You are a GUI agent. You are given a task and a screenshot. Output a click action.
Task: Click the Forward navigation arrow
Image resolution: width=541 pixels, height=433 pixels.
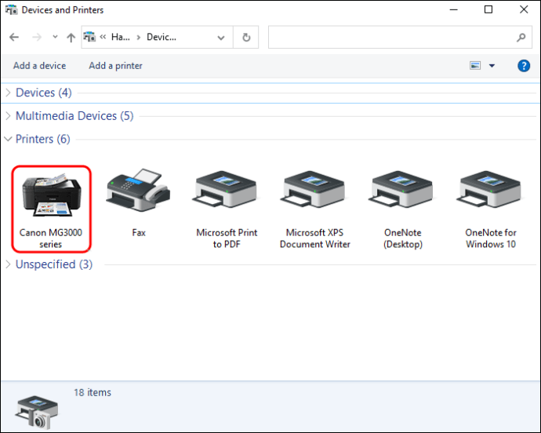click(37, 37)
